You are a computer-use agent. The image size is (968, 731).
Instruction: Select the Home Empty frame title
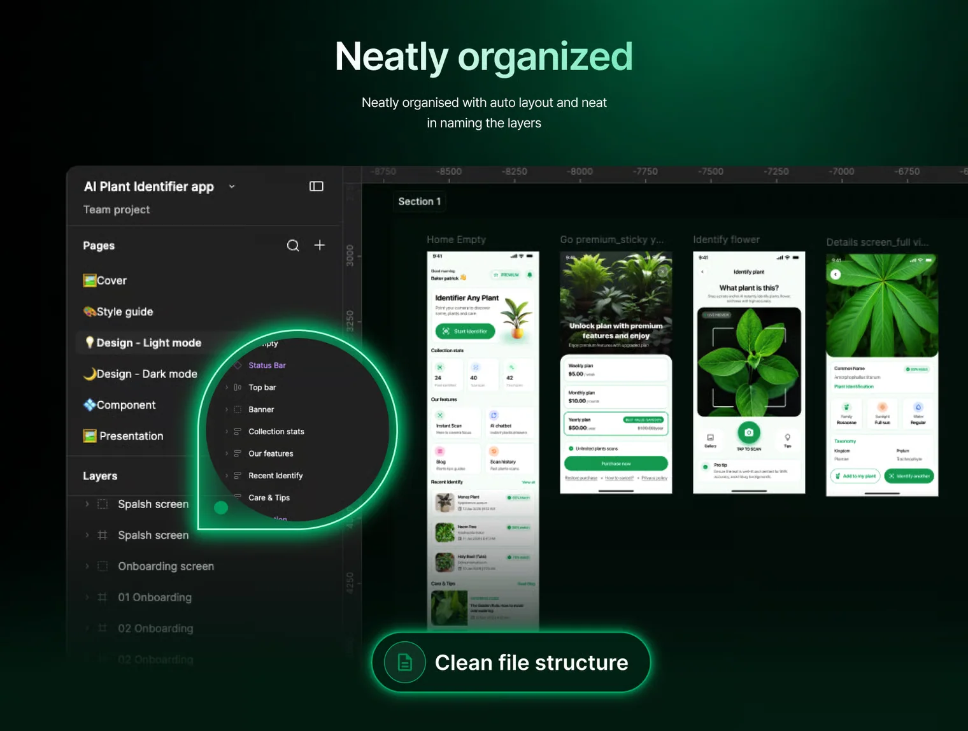(x=456, y=239)
